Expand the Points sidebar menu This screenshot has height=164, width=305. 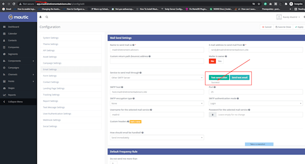pyautogui.click(x=18, y=81)
